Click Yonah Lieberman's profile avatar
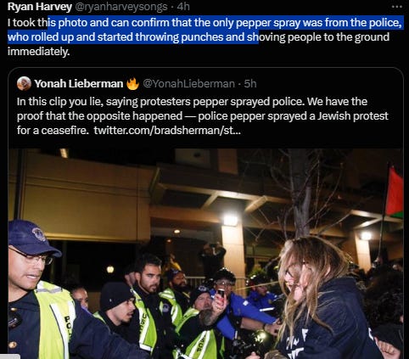 24,83
